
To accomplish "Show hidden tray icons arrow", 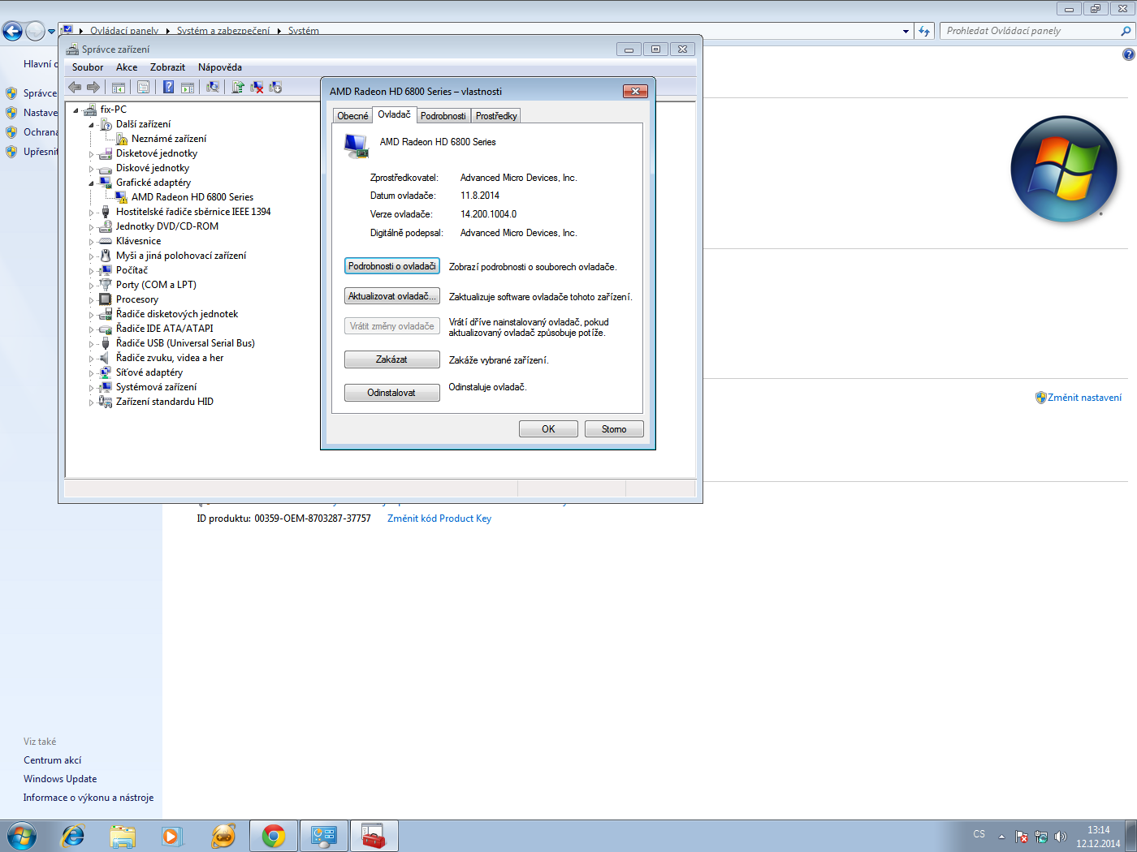I will [1001, 837].
